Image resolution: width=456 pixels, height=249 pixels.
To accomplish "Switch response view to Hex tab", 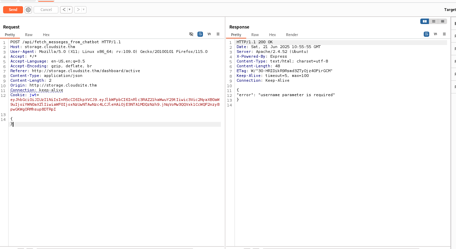I will 272,35.
